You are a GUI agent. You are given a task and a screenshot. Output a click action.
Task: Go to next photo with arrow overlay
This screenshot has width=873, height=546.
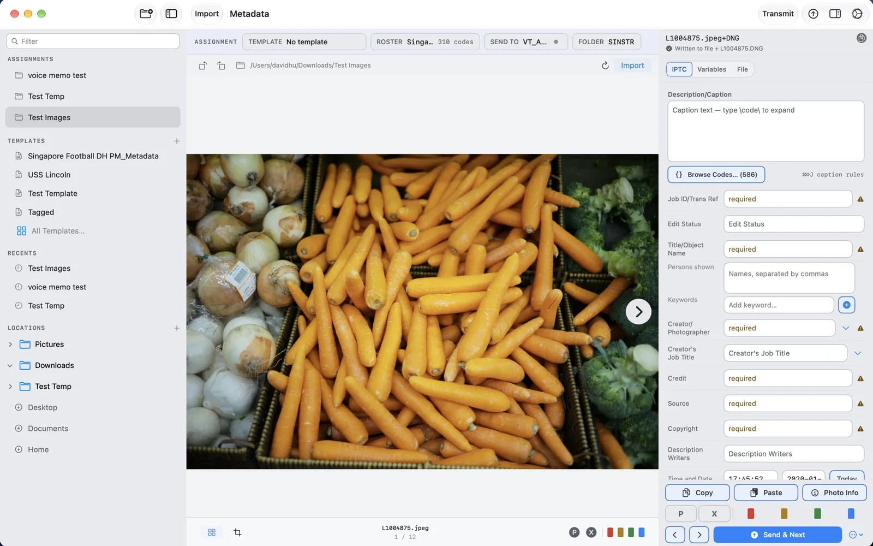point(638,312)
